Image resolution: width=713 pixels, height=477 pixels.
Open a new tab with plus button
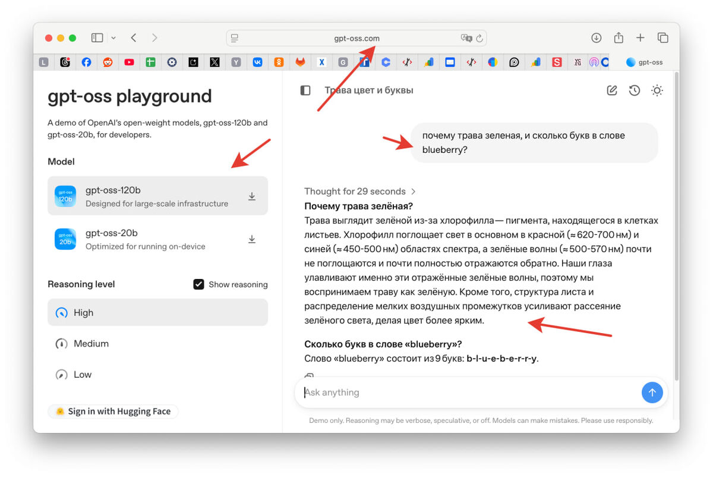click(x=640, y=38)
